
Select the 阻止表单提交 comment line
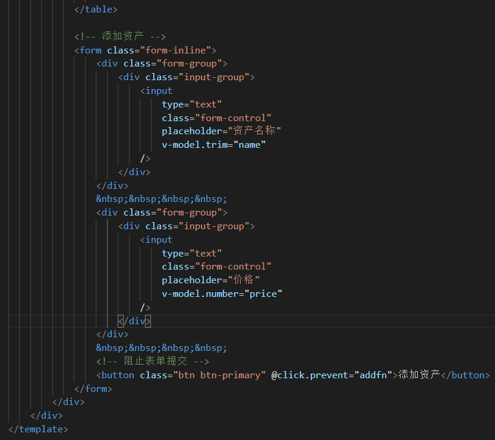153,361
